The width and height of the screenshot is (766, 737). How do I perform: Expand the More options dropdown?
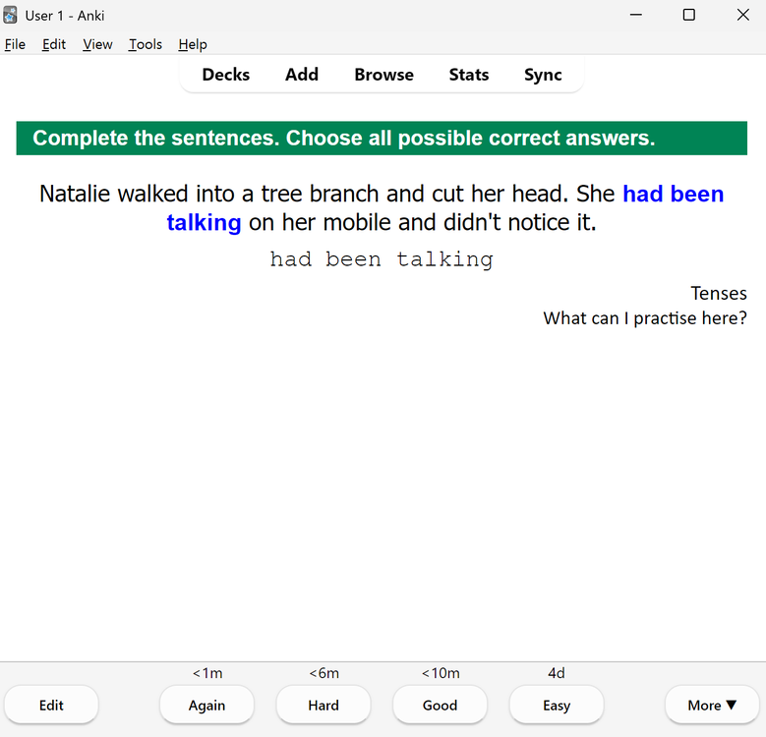712,705
